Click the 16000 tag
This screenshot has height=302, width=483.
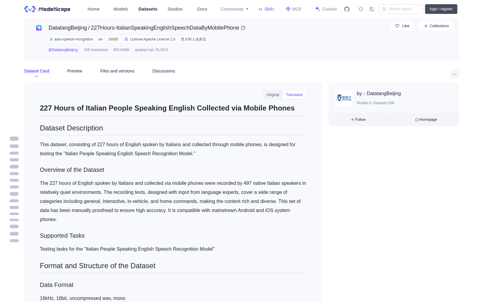113,39
